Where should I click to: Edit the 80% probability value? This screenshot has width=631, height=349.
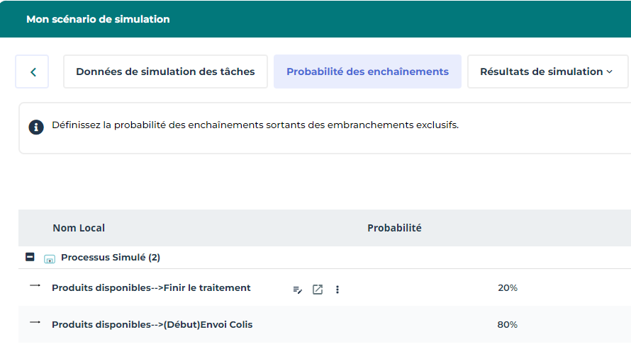tap(507, 325)
